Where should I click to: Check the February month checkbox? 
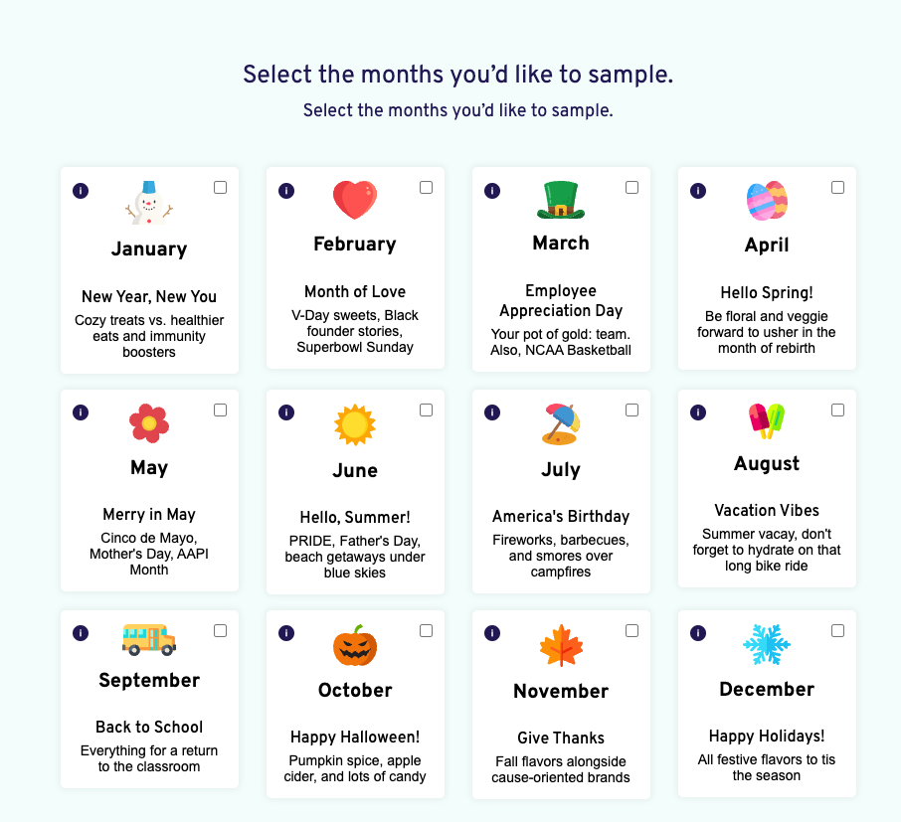[x=426, y=188]
